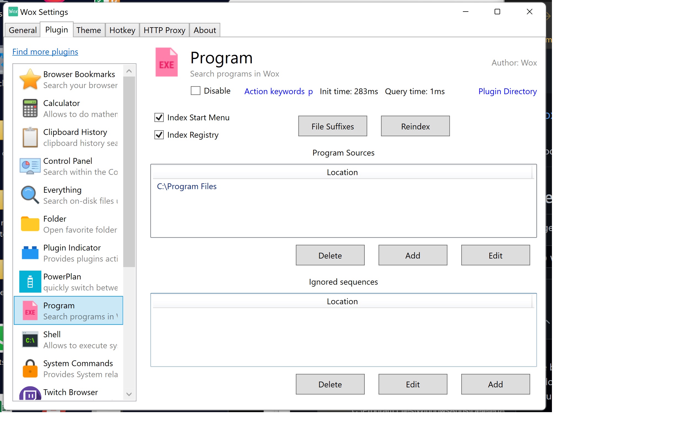This screenshot has width=676, height=427.
Task: Select the C:\Program Files source entry
Action: (x=187, y=186)
